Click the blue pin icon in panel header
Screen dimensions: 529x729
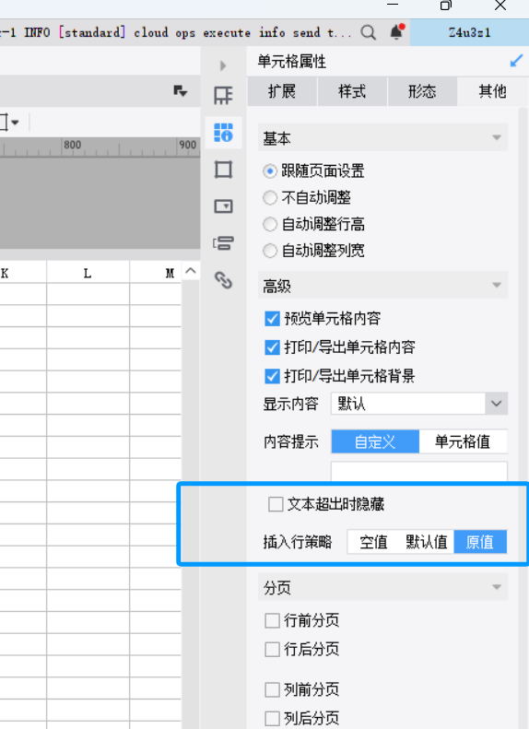point(516,61)
